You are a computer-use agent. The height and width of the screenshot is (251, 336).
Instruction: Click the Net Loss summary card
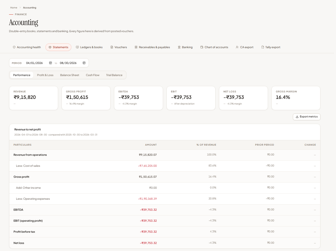[x=243, y=98]
